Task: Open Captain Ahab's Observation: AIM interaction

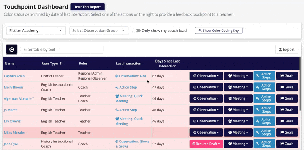Action: click(130, 76)
